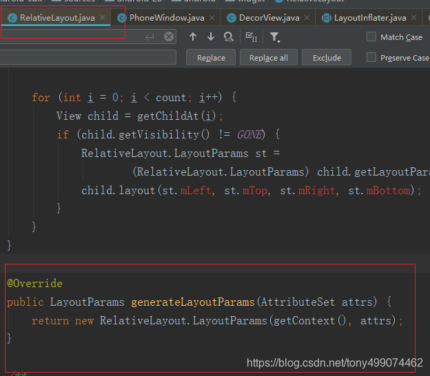The width and height of the screenshot is (430, 376).
Task: Click the mRight field reference
Action: [x=317, y=191]
